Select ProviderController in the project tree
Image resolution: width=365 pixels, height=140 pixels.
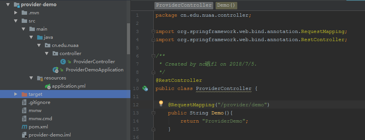94,62
